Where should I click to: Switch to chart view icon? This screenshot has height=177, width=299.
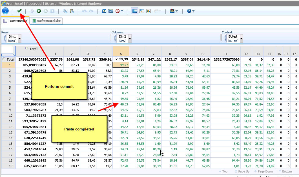tap(148, 11)
